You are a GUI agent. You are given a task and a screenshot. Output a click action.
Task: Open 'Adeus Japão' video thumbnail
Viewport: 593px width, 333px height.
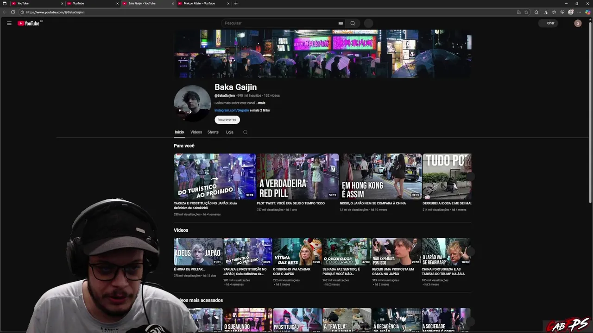[x=198, y=252]
